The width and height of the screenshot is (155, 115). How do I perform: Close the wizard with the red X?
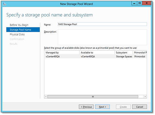pos(147,3)
